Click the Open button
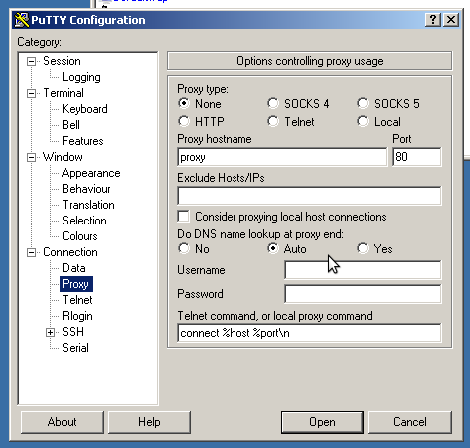The height and width of the screenshot is (448, 470). pyautogui.click(x=322, y=422)
